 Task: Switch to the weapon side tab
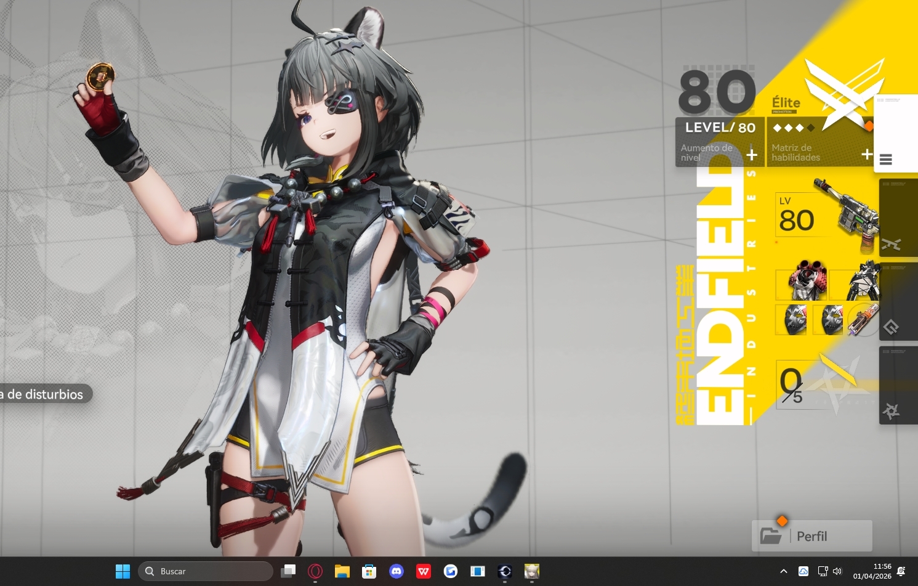click(x=898, y=217)
